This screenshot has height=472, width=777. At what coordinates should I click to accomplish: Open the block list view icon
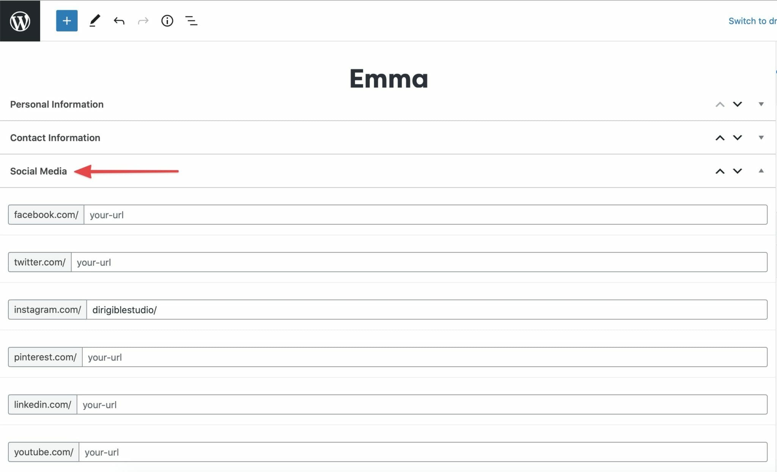(191, 21)
